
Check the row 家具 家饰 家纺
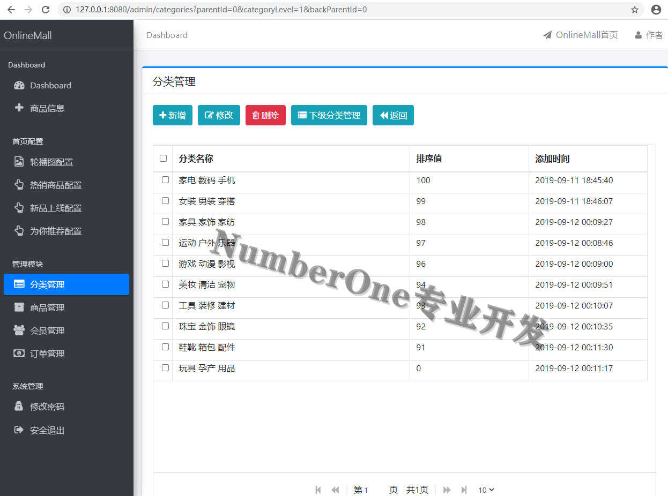[165, 222]
